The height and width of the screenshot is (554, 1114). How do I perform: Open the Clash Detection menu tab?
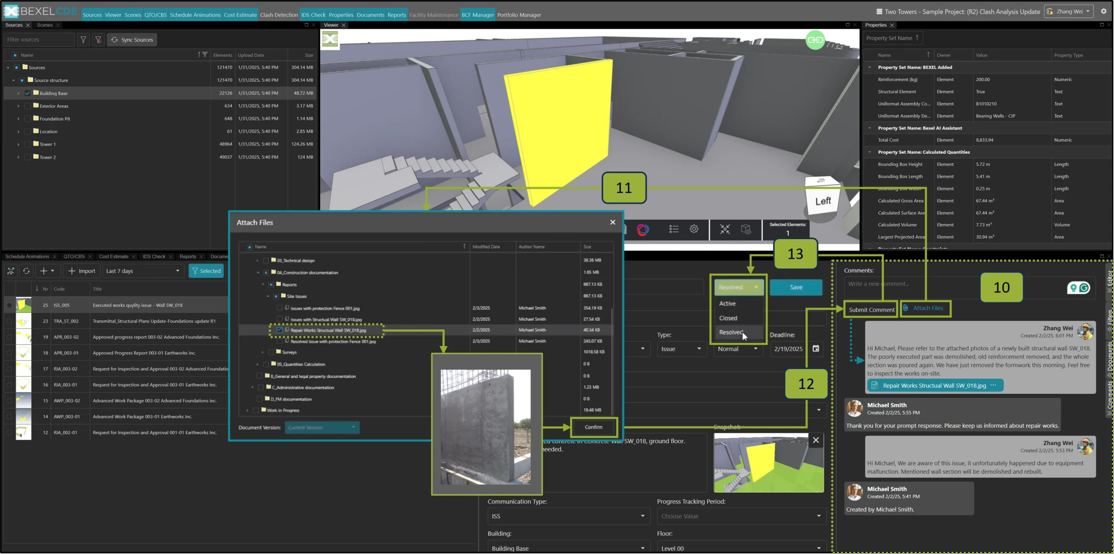click(279, 15)
